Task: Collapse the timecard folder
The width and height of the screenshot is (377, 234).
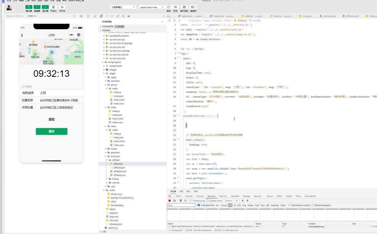Action: [115, 156]
